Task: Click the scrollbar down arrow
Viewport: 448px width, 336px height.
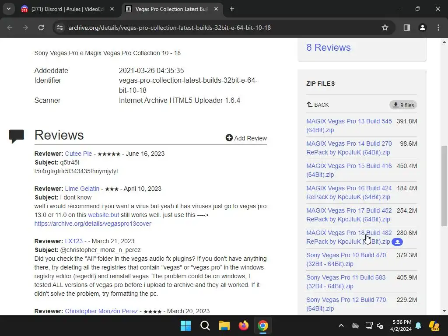Action: 444,311
